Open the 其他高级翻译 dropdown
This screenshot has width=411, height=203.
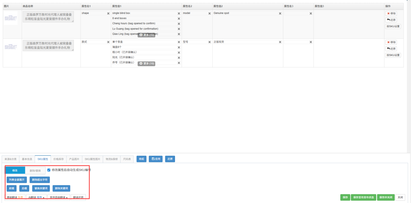59,197
